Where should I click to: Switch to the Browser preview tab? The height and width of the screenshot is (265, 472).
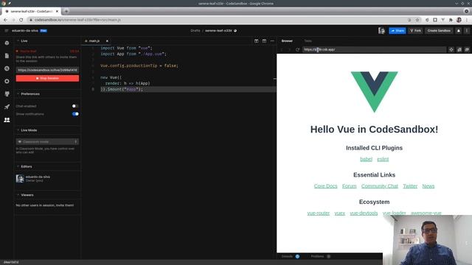287,41
